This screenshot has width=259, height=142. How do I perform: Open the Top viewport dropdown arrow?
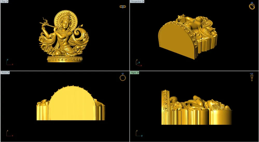pos(8,2)
